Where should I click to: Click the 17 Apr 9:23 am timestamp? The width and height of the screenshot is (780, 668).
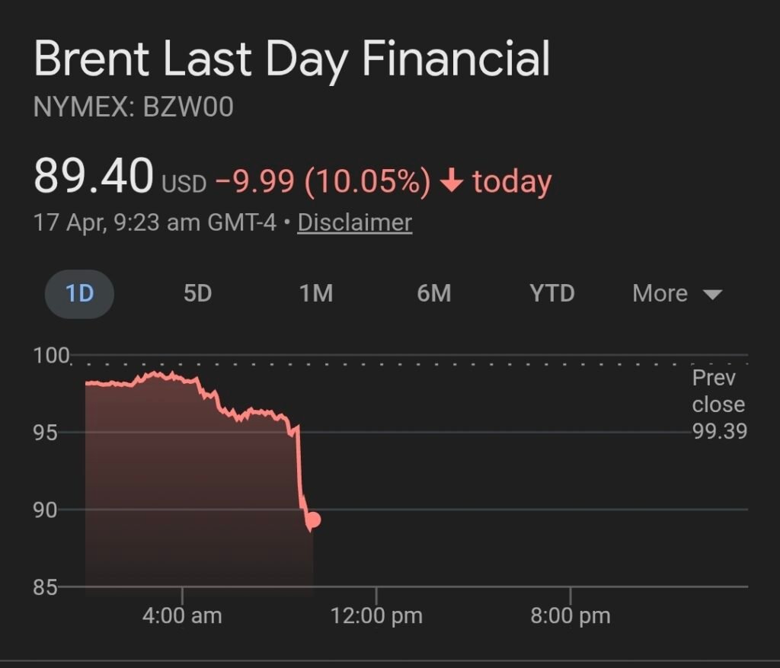pyautogui.click(x=155, y=222)
